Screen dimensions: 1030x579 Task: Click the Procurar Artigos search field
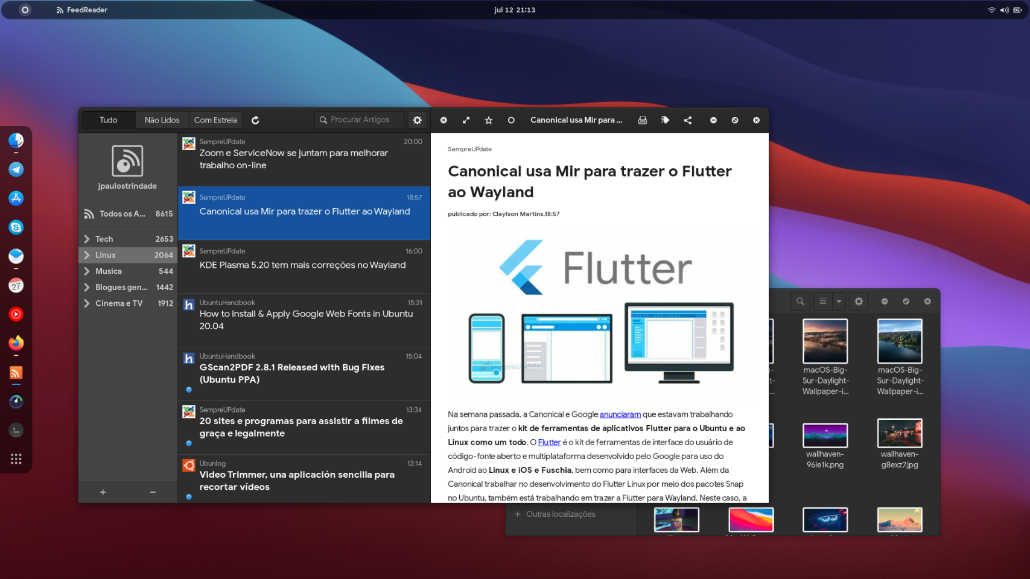pyautogui.click(x=360, y=120)
